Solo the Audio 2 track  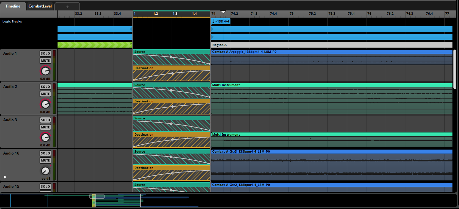45,87
